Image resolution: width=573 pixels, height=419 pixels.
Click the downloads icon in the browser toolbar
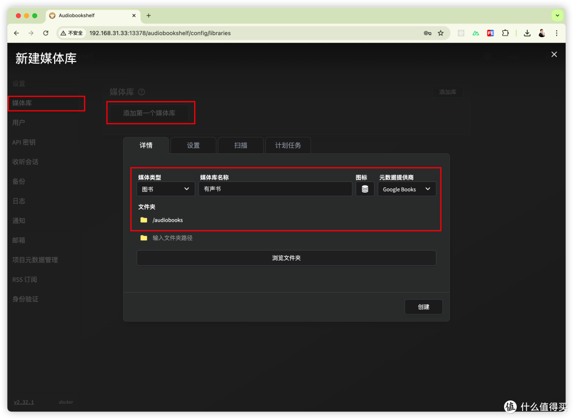(527, 33)
